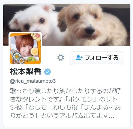The width and height of the screenshot is (133, 129).
Task: Click the green apple in avatar photo
Action: click(31, 59)
